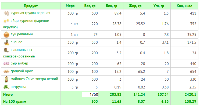Click the total fat value 141.24
Image resolution: width=200 pixels, height=106 pixels.
pos(139,95)
